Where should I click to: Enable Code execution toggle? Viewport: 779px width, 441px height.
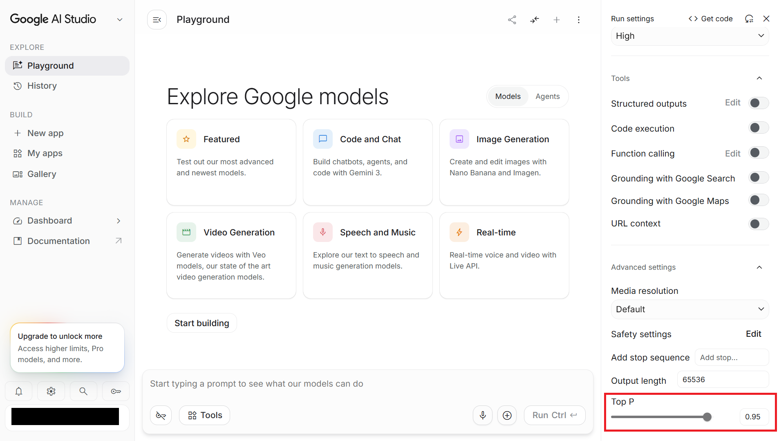click(x=759, y=128)
